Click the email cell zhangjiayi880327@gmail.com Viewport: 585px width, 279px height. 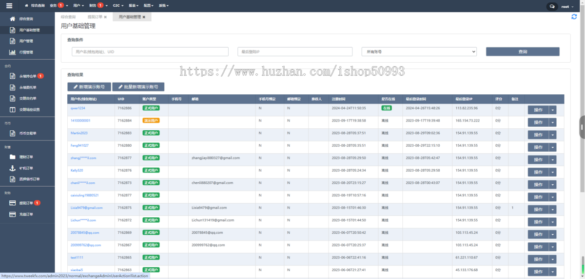click(216, 158)
